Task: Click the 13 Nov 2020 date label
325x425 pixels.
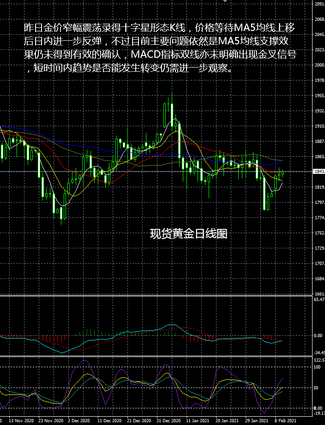Action: (21, 421)
